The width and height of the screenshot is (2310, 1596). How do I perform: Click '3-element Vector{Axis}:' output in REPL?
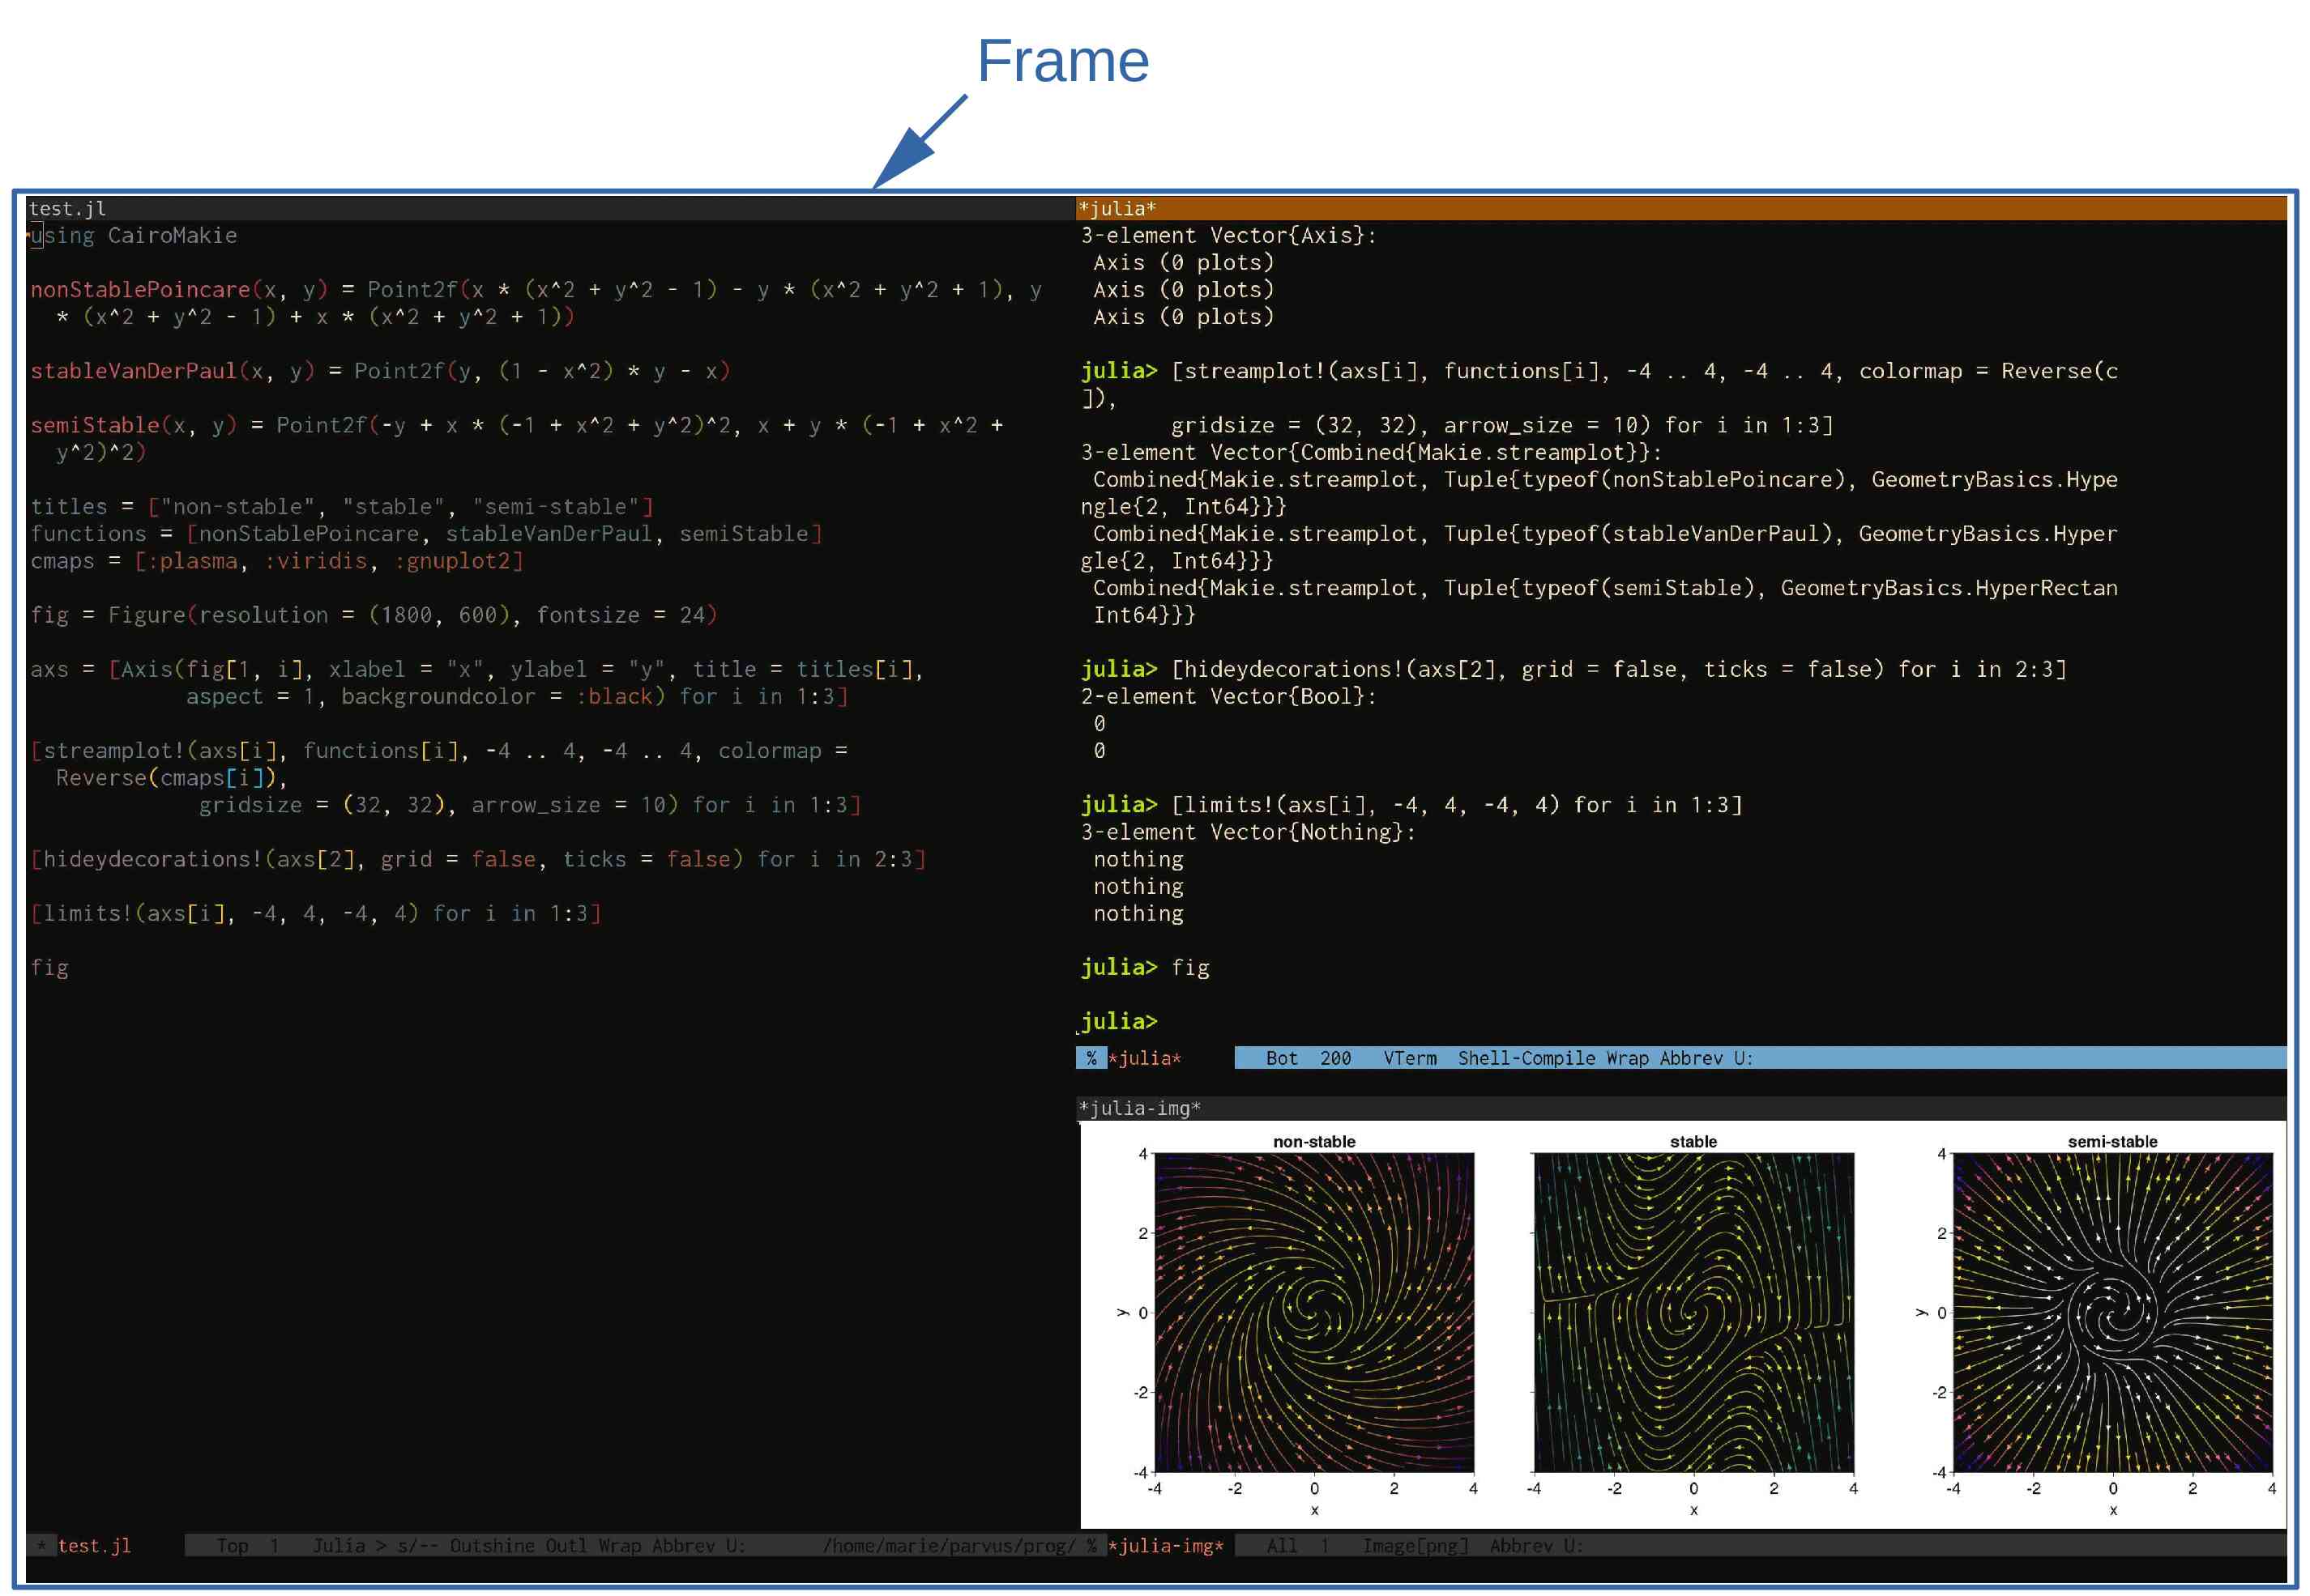click(x=1228, y=235)
